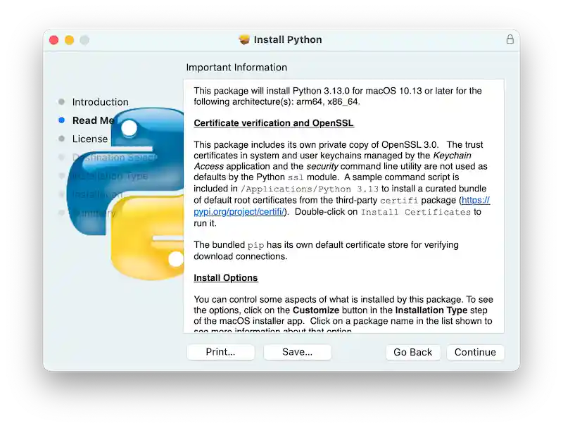Save the Read Me document
The image size is (563, 428).
pos(297,352)
